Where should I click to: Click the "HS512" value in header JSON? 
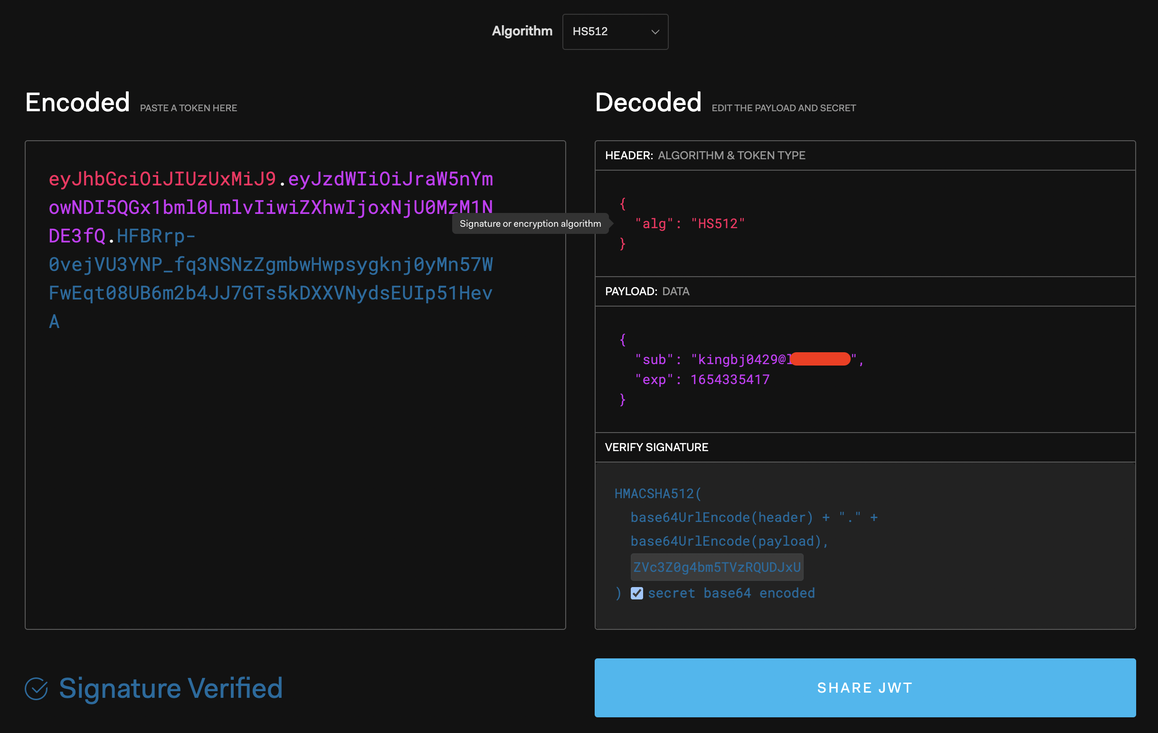click(x=718, y=224)
